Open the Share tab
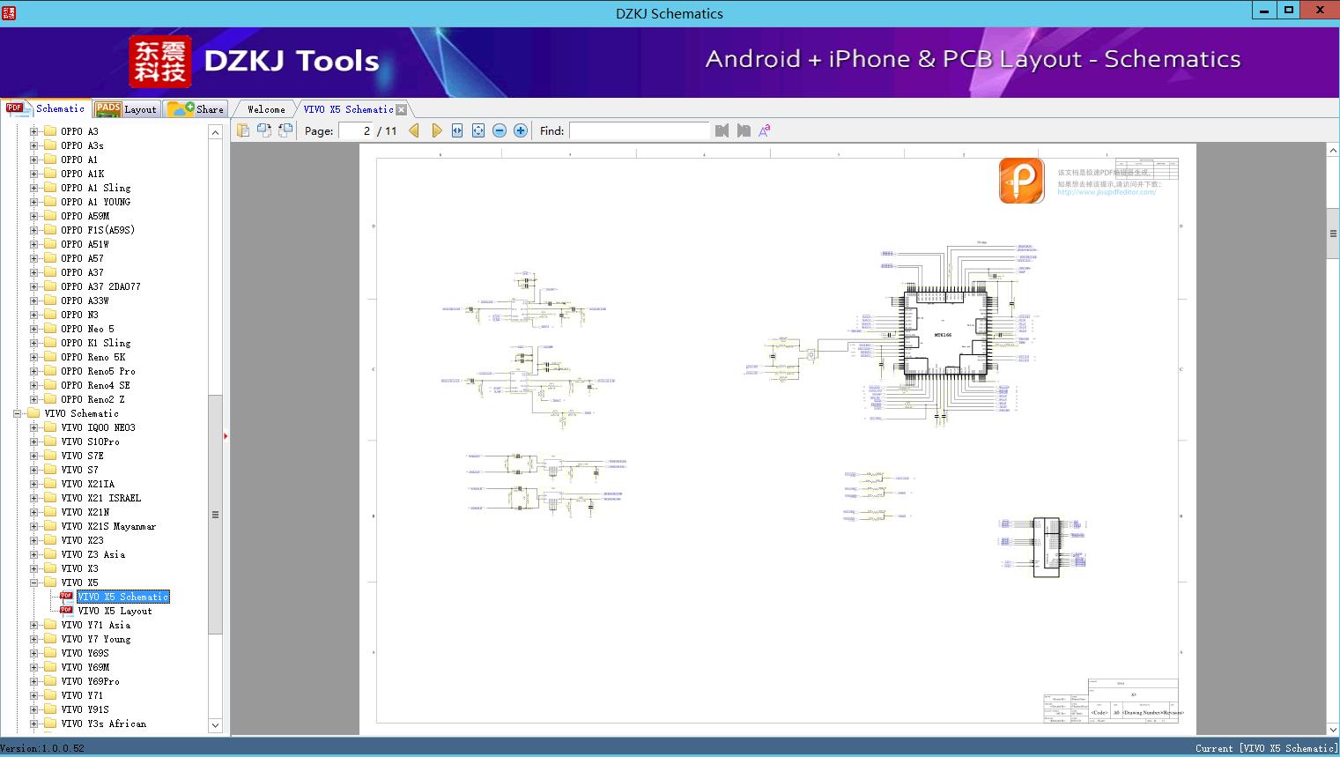Viewport: 1340px width, 757px height. tap(196, 109)
